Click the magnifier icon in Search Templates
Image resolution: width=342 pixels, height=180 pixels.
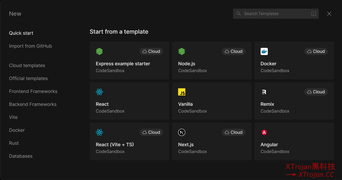239,14
